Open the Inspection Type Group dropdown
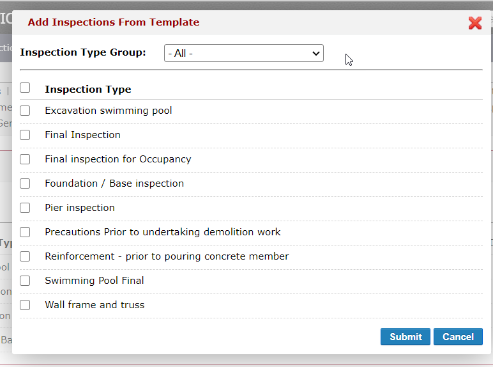This screenshot has width=493, height=367. click(x=243, y=53)
